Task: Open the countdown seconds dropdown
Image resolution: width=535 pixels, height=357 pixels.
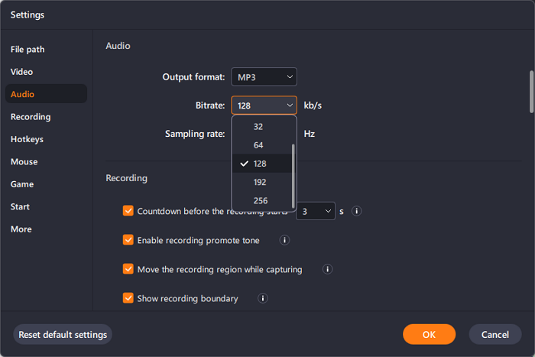Action: [x=316, y=211]
